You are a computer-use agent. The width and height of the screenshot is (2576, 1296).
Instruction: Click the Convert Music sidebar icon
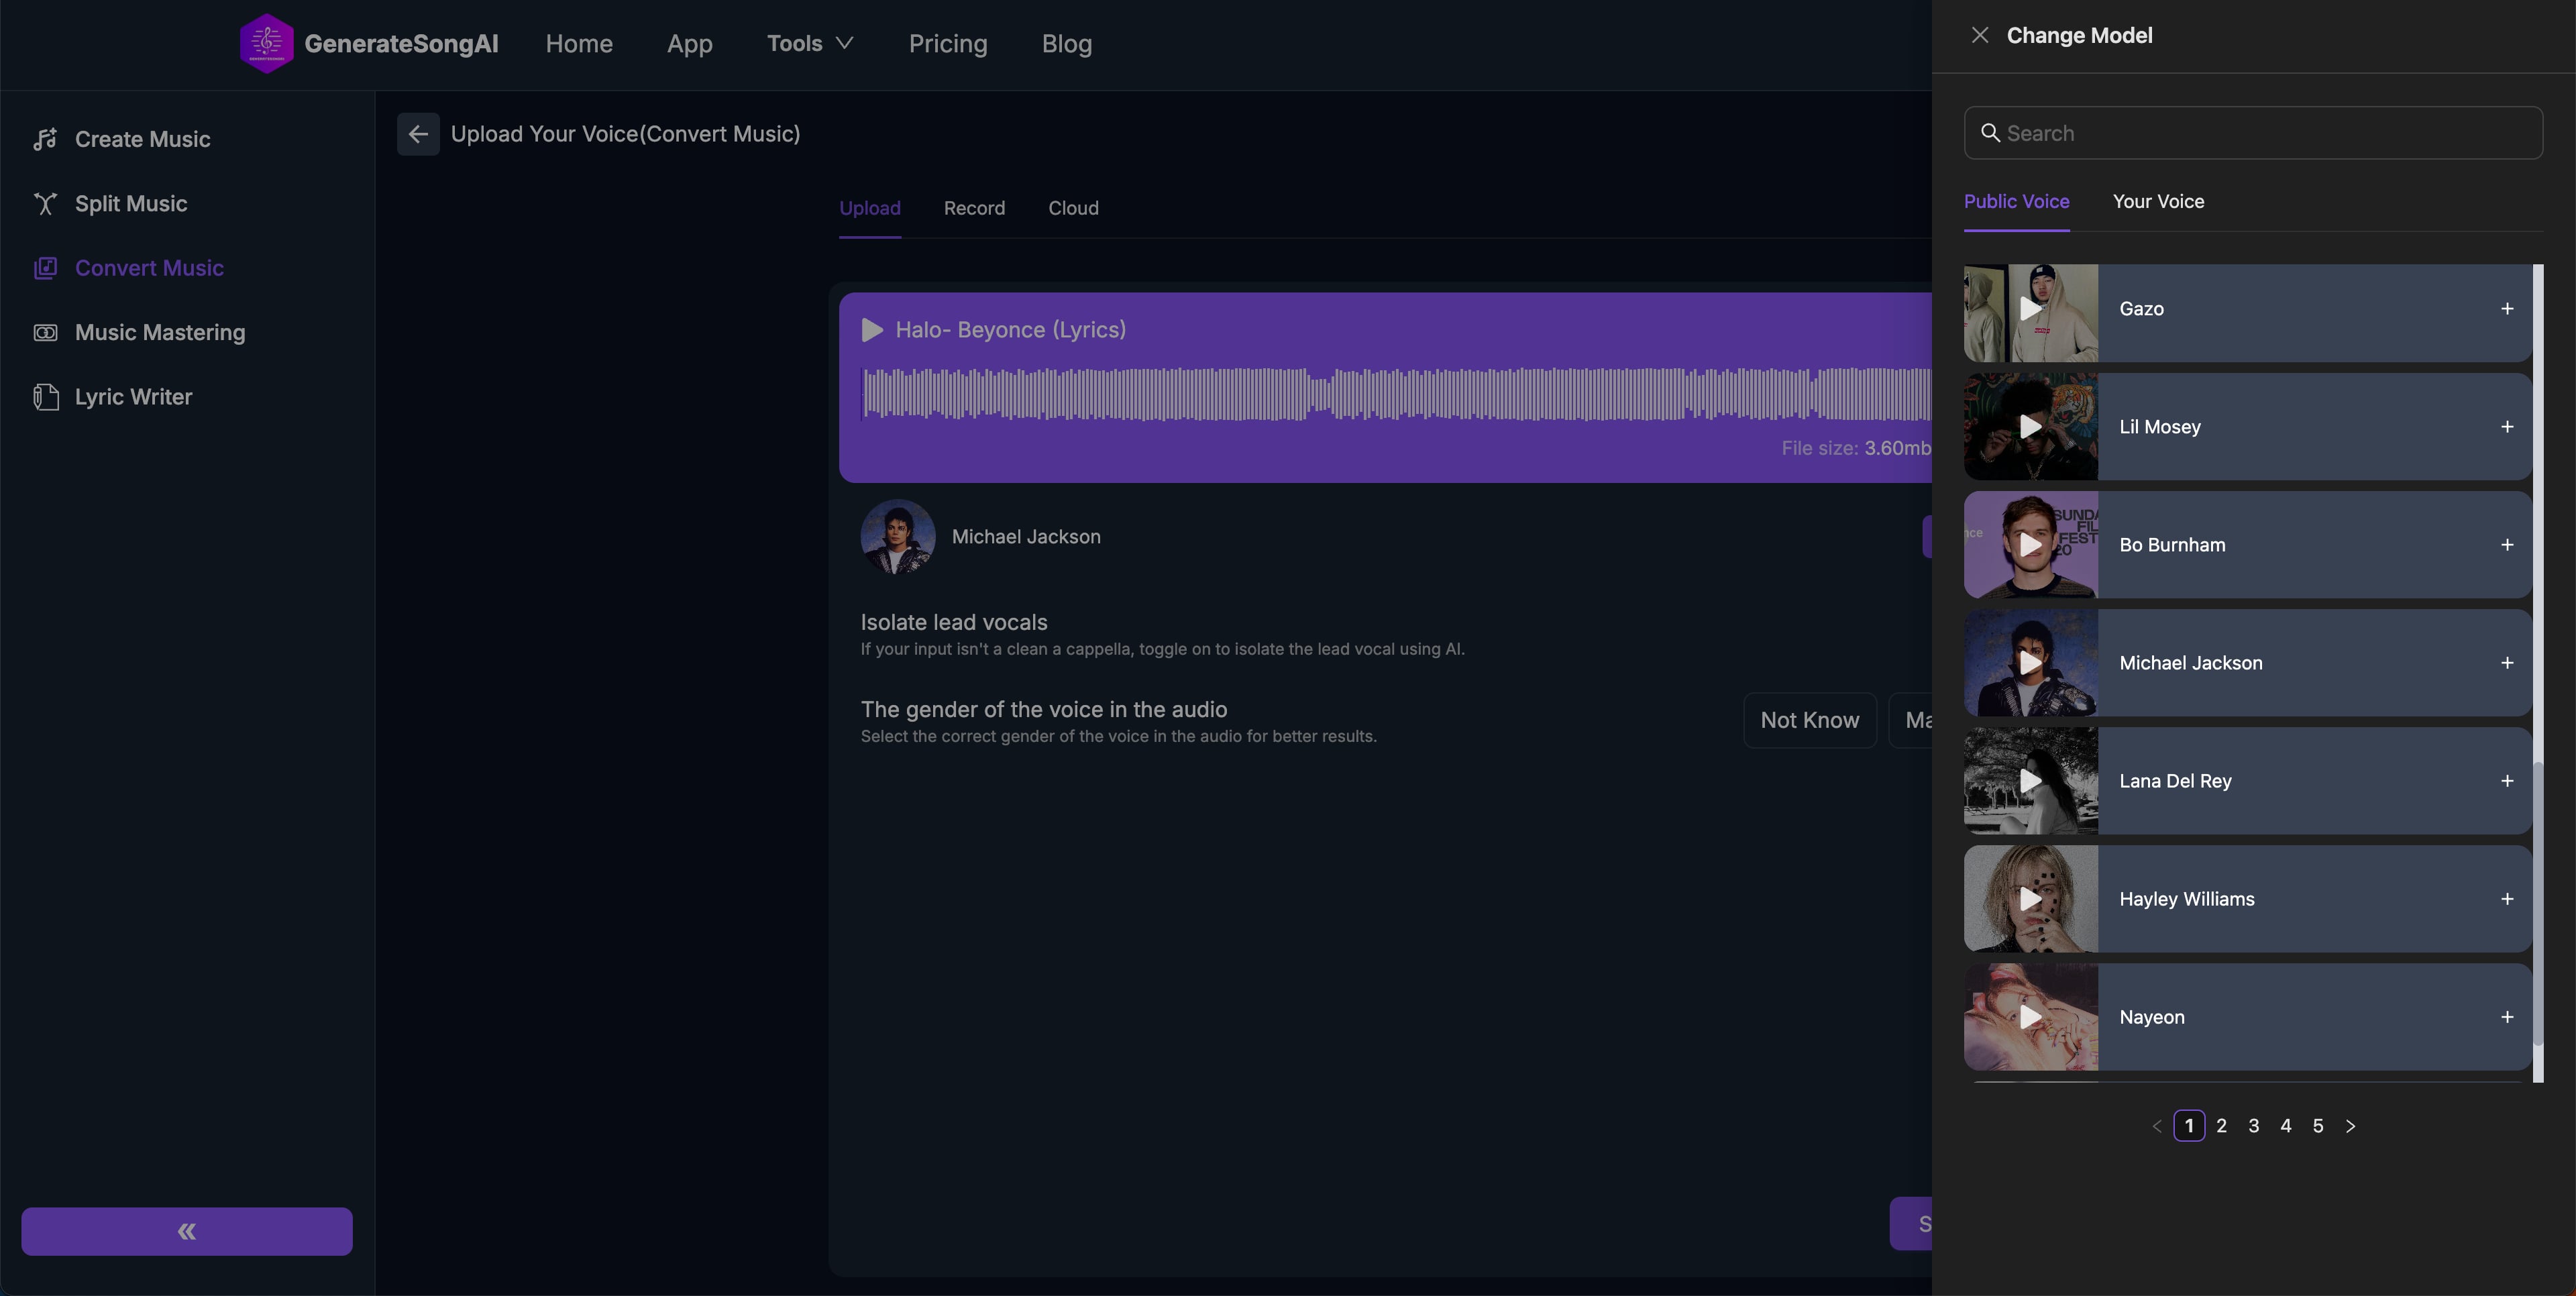[x=45, y=268]
